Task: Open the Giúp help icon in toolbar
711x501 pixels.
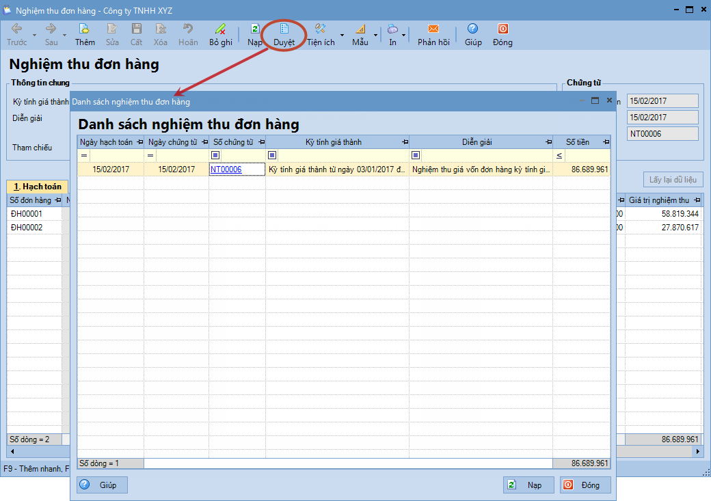Action: click(x=472, y=29)
